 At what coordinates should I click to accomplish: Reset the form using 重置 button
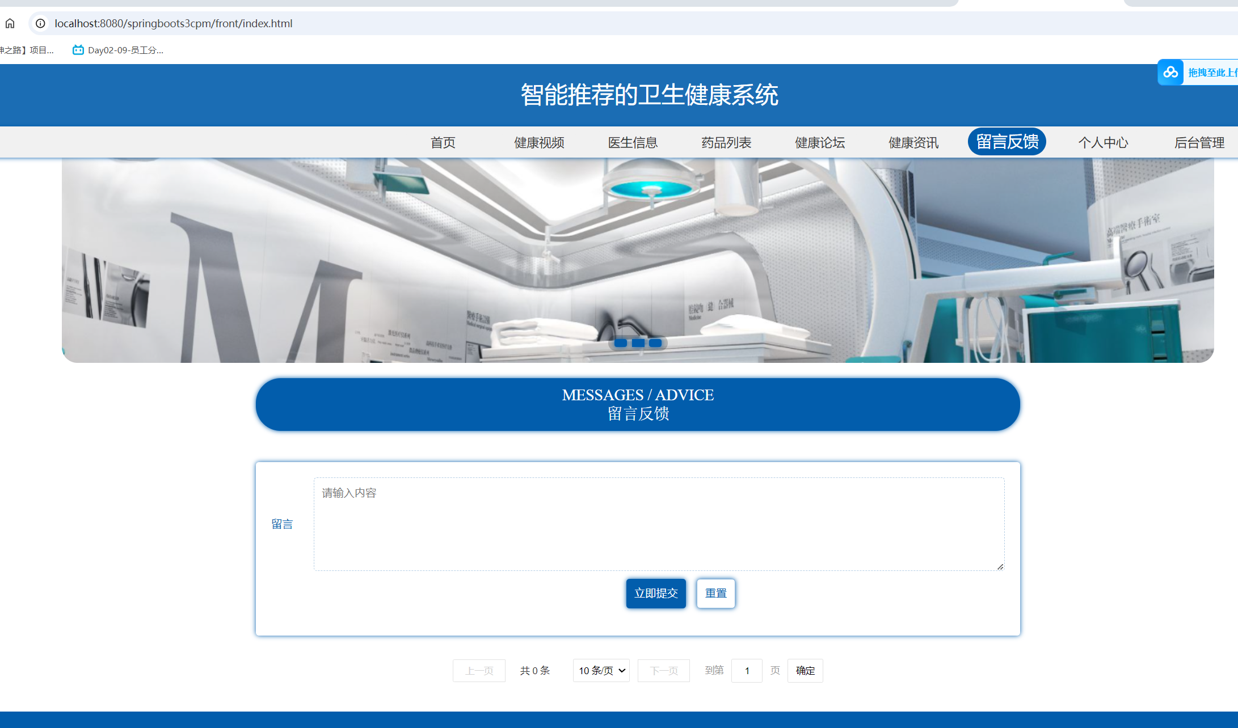pos(715,593)
